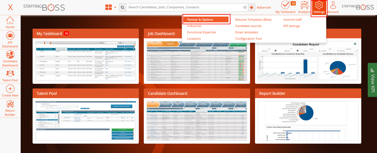Click the Staffing Boss logo beside the X icon
Screen dimensions: 377x153
tap(44, 7)
